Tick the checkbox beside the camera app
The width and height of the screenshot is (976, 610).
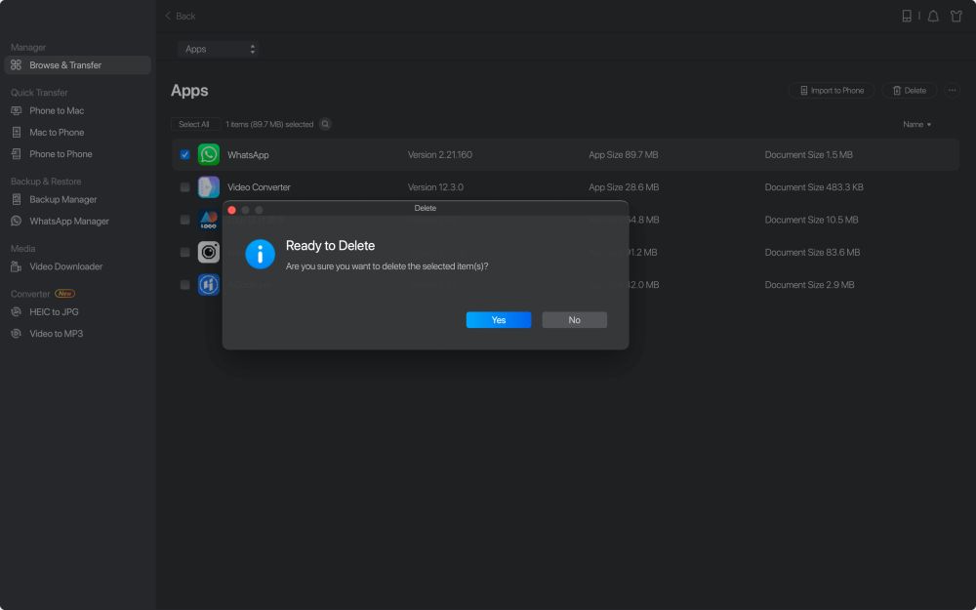185,253
